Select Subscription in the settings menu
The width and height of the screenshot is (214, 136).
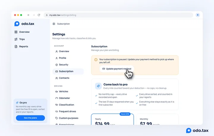point(68,71)
